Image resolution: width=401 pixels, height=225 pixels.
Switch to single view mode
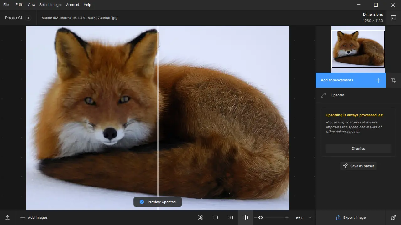pos(215,217)
